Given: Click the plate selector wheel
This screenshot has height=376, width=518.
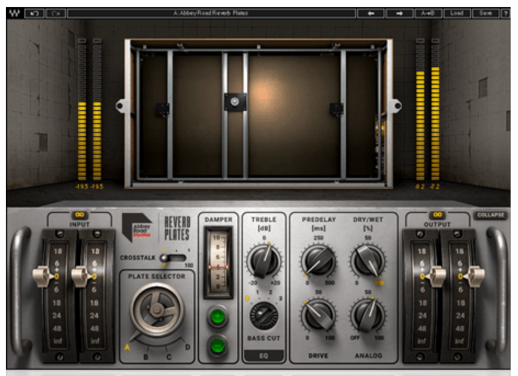Looking at the screenshot, I should click(x=157, y=309).
